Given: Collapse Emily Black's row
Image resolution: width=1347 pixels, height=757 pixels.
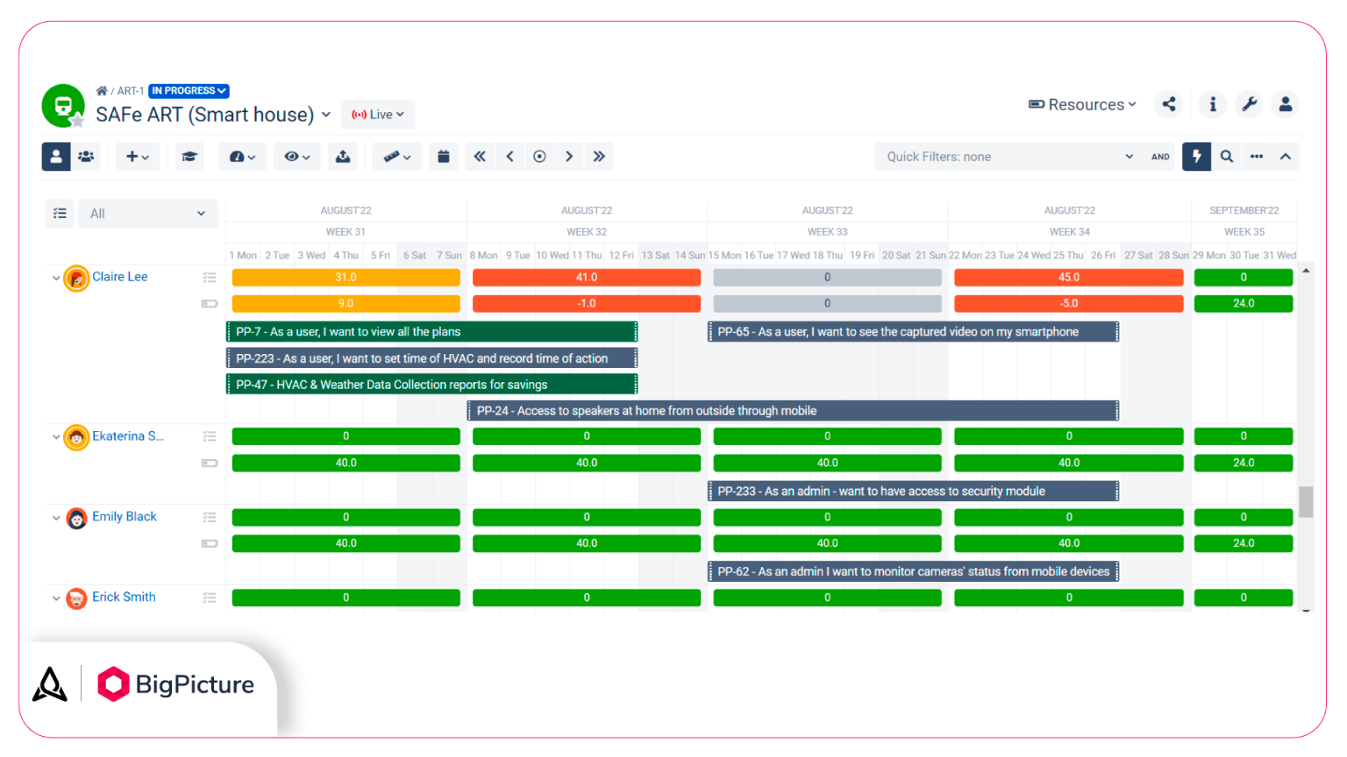Looking at the screenshot, I should coord(56,518).
